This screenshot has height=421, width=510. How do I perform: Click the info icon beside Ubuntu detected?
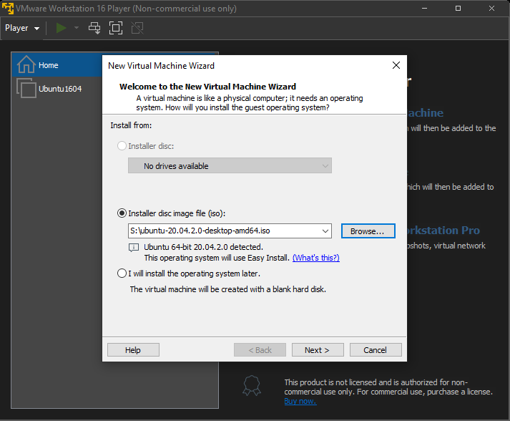tap(134, 248)
